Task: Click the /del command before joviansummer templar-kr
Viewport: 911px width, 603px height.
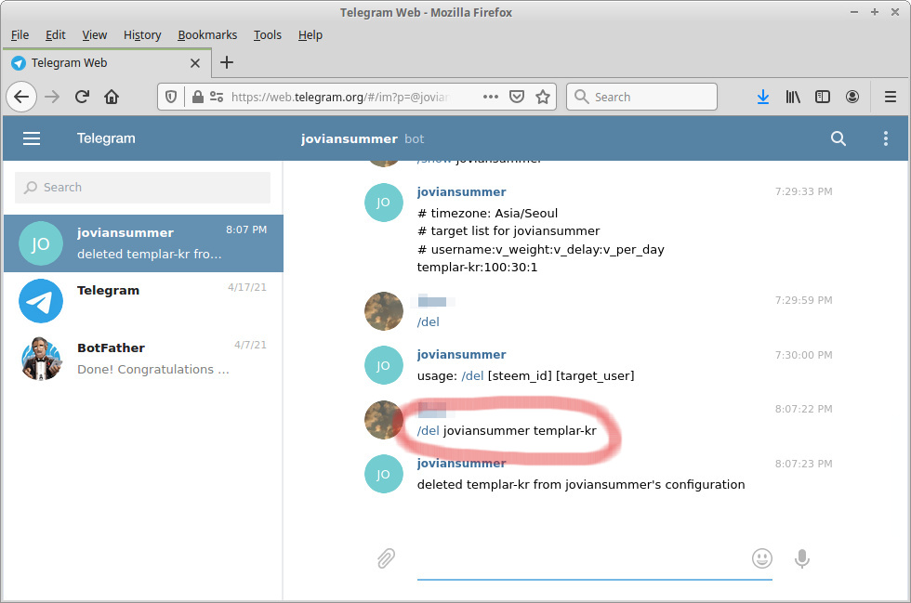Action: tap(429, 430)
